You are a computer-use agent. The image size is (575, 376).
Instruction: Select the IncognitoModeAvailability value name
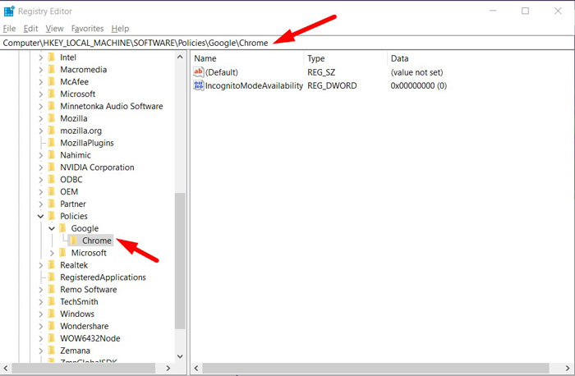(x=254, y=85)
